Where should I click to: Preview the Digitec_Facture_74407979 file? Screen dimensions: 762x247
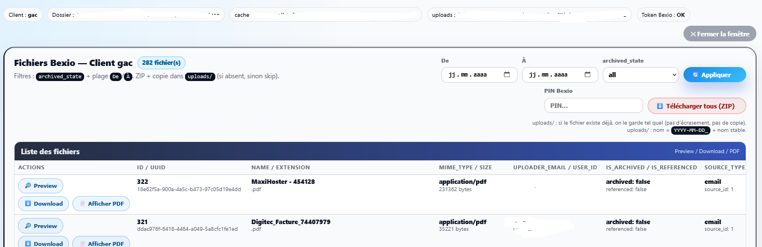[x=41, y=226]
